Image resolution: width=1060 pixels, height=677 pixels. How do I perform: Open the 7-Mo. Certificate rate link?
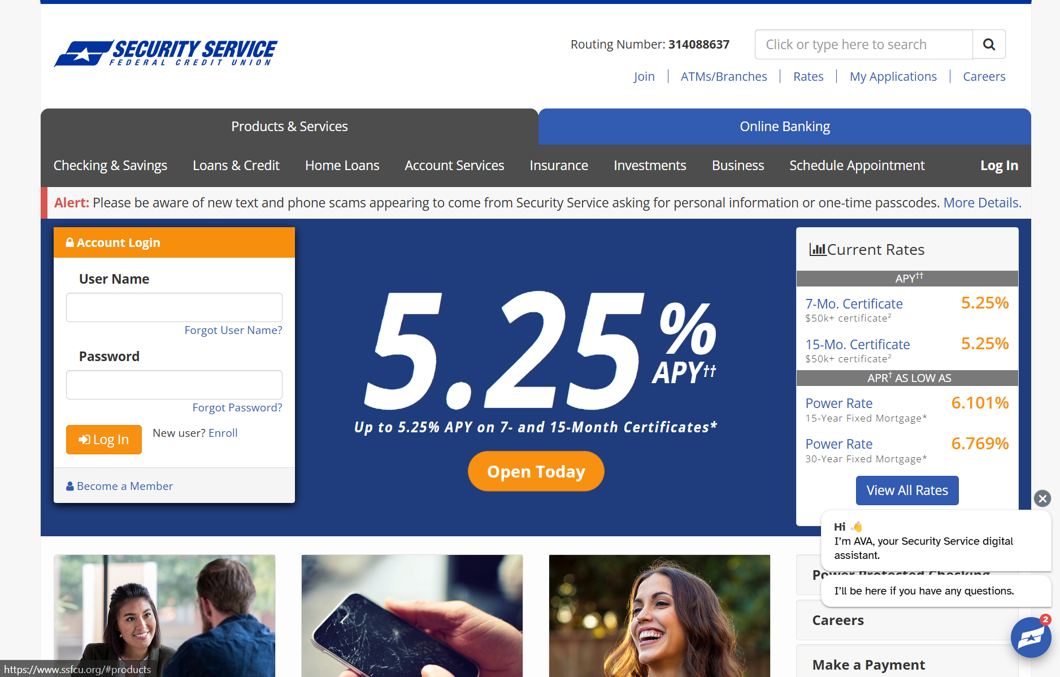pos(854,304)
